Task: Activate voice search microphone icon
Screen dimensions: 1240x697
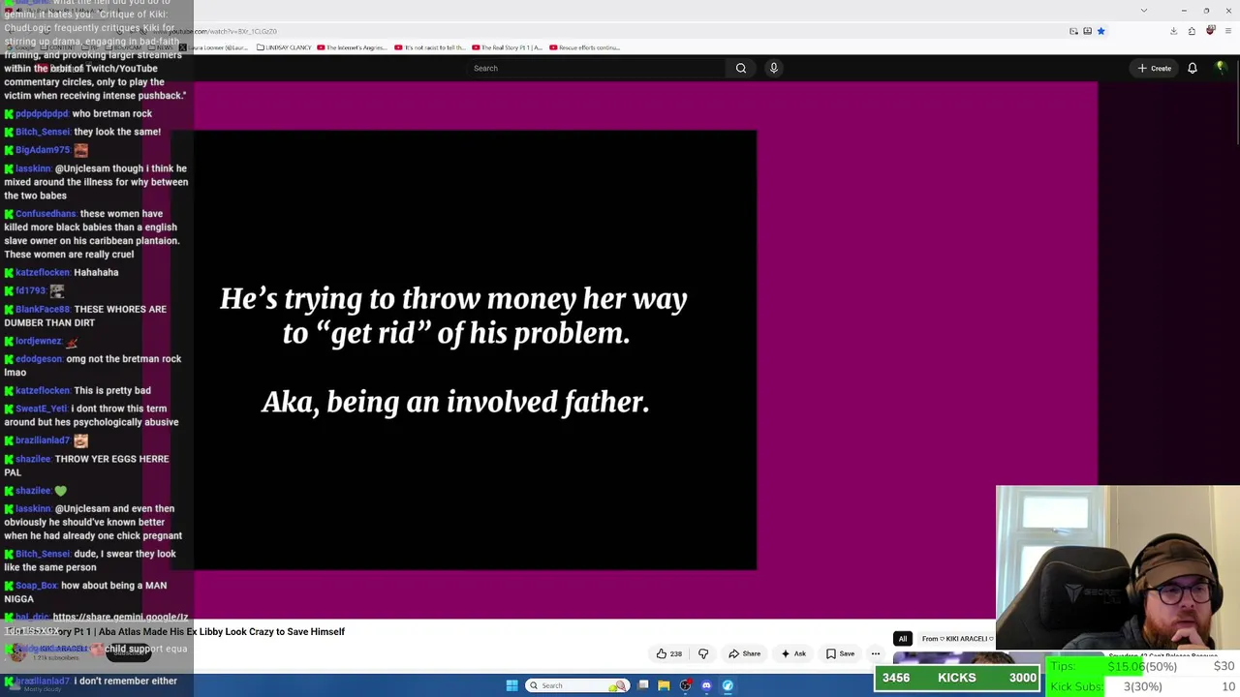Action: [773, 68]
